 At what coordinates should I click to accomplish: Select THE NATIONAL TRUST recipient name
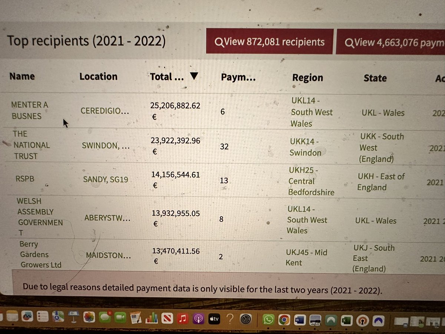click(x=31, y=145)
